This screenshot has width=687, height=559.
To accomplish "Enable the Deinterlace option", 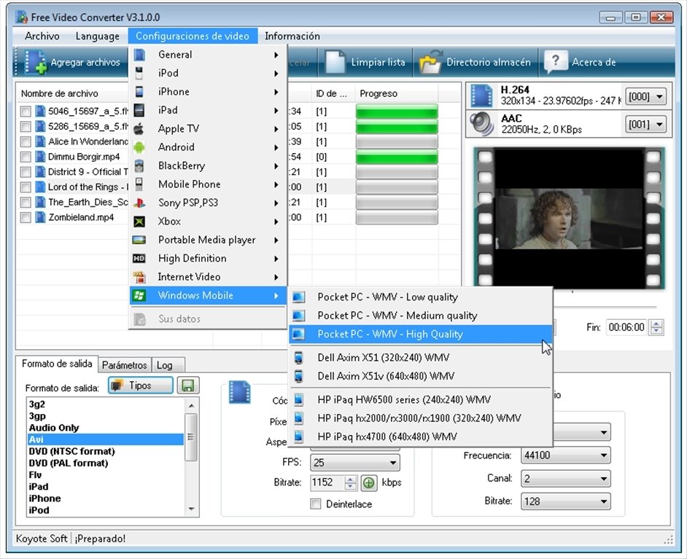I will click(x=316, y=504).
